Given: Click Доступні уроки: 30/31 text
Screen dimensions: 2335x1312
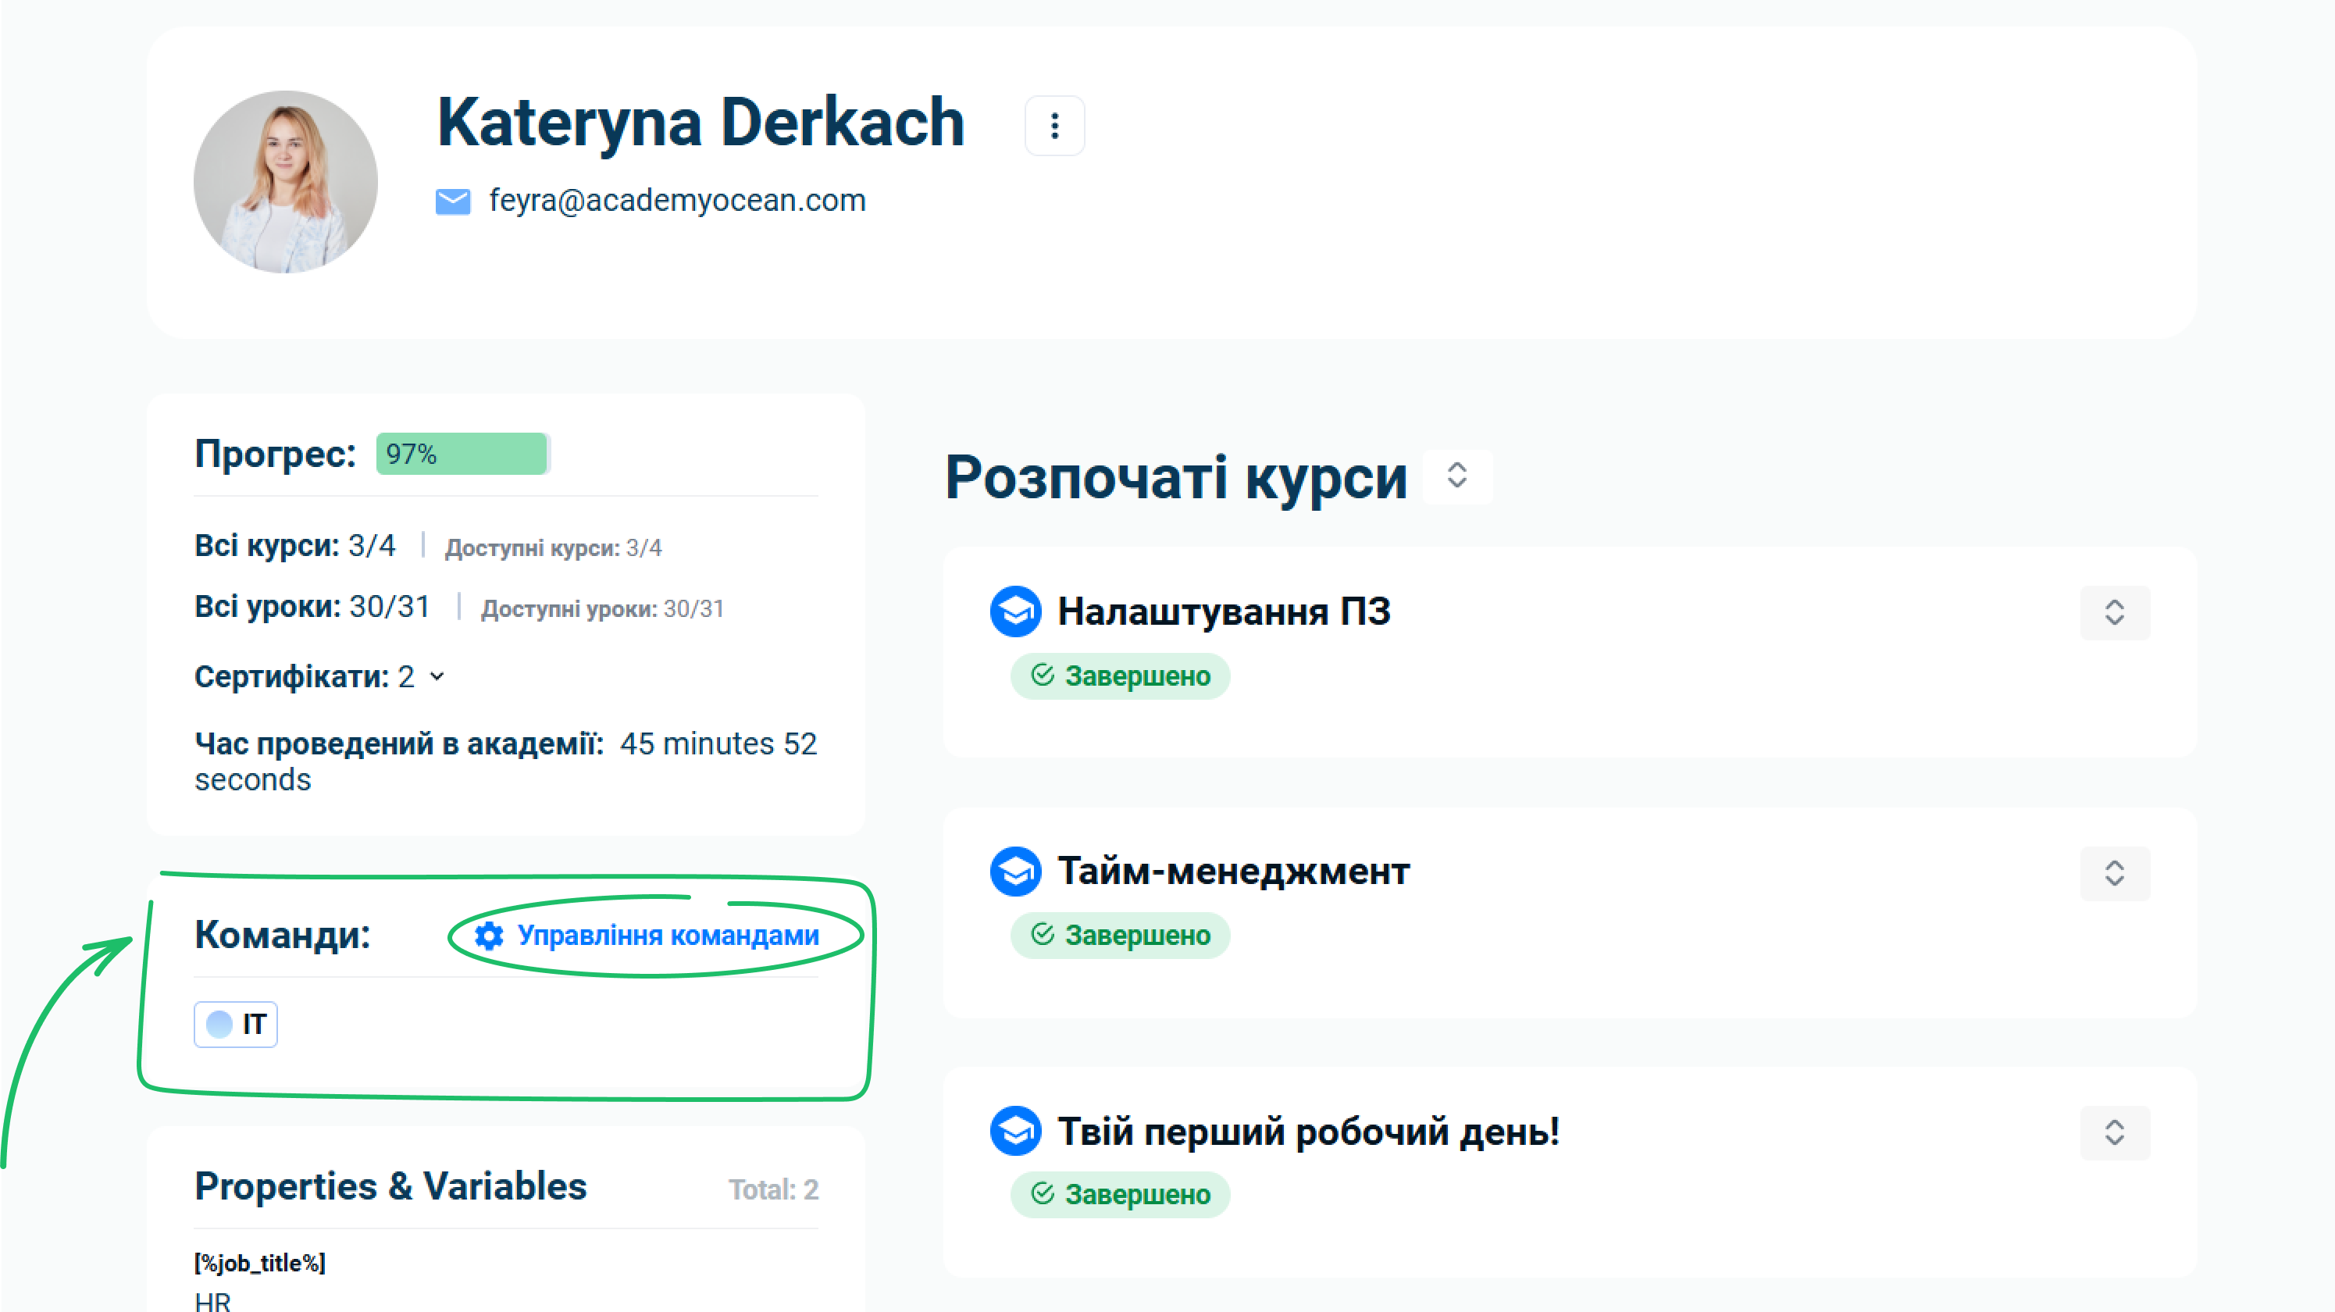Looking at the screenshot, I should click(602, 608).
